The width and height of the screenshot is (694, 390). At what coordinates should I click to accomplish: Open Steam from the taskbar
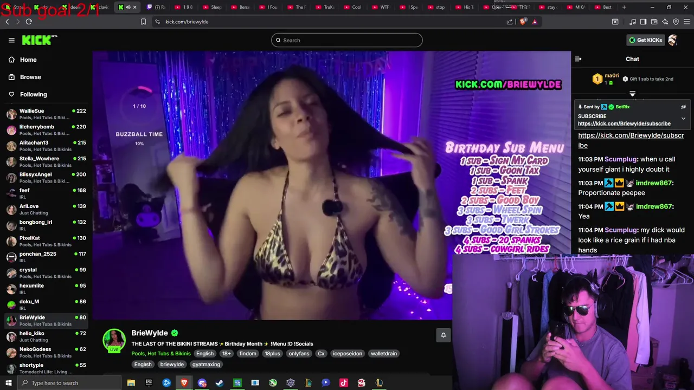[220, 383]
